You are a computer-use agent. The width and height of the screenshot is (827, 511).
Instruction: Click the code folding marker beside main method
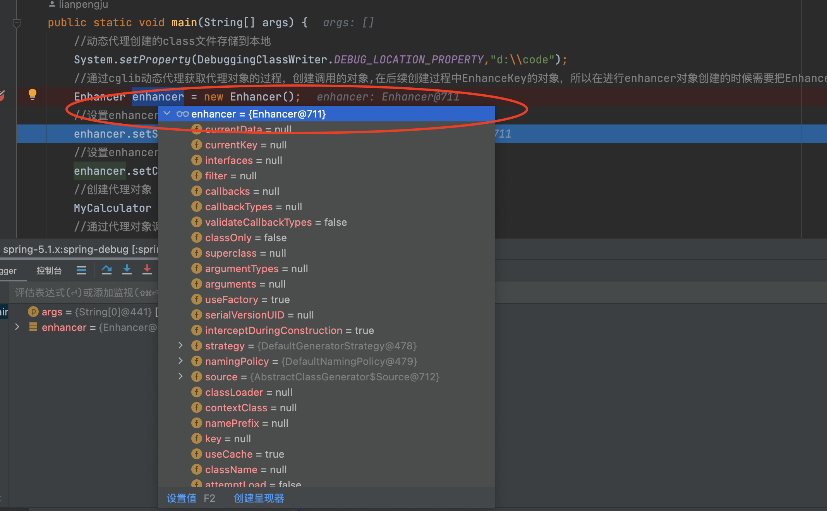pos(17,23)
